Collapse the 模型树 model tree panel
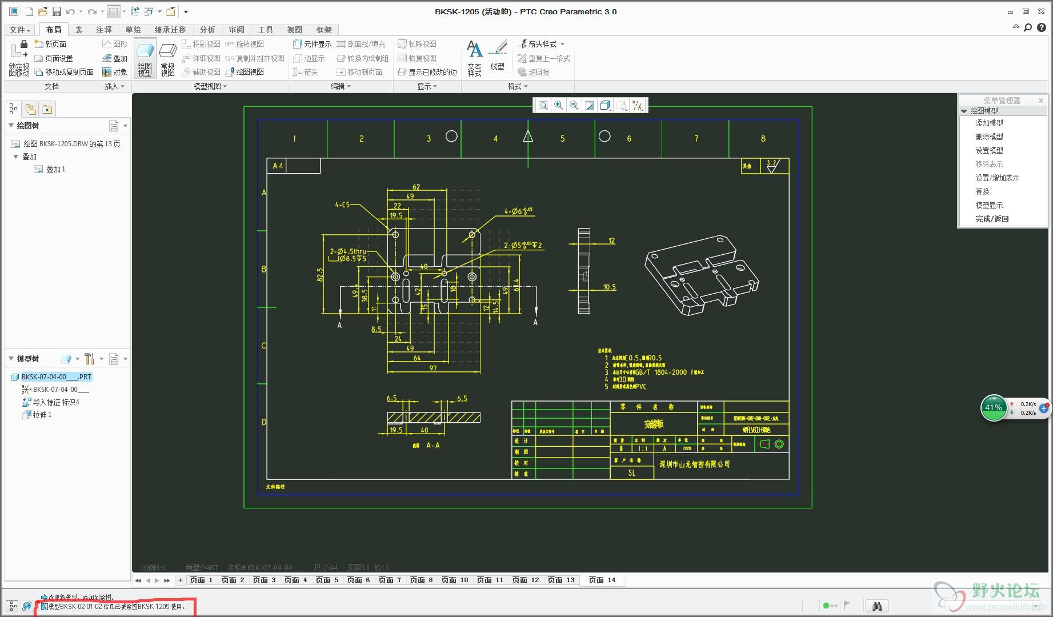The height and width of the screenshot is (617, 1053). click(11, 359)
